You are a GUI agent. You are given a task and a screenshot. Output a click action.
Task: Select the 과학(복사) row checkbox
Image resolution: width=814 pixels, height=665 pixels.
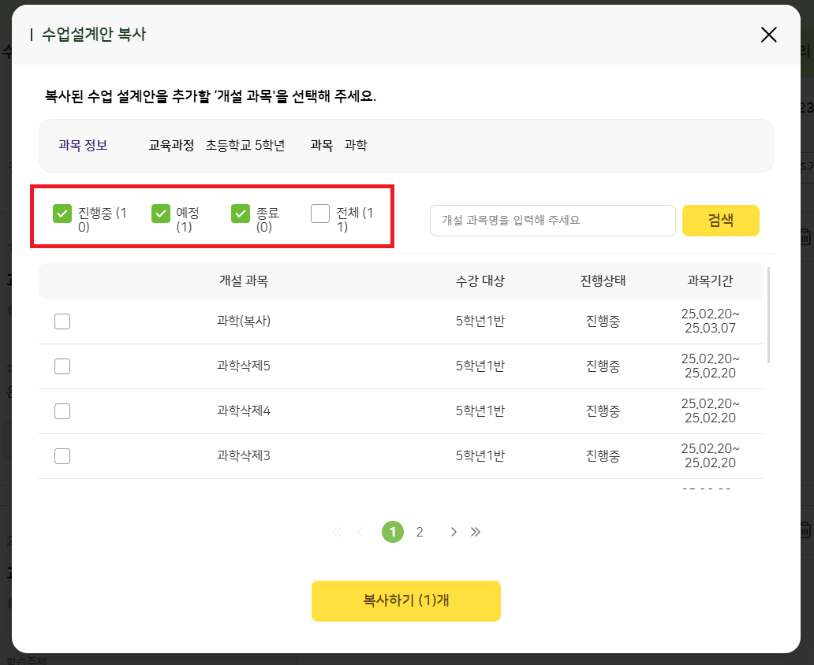click(x=62, y=321)
